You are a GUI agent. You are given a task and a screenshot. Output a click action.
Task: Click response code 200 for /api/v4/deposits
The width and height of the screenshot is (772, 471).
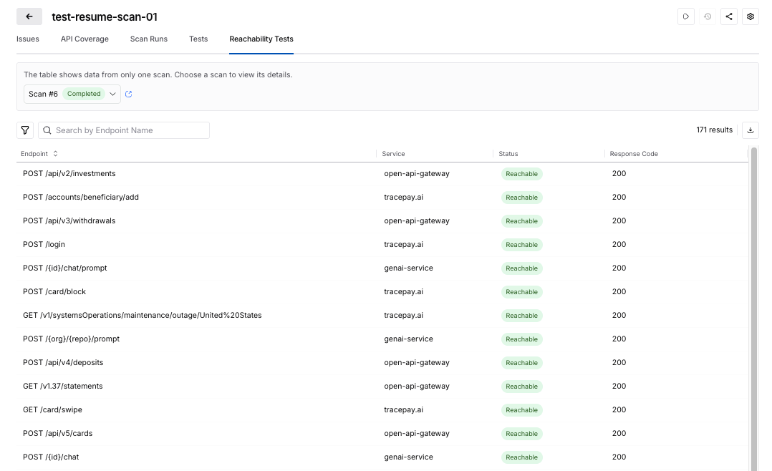point(619,363)
